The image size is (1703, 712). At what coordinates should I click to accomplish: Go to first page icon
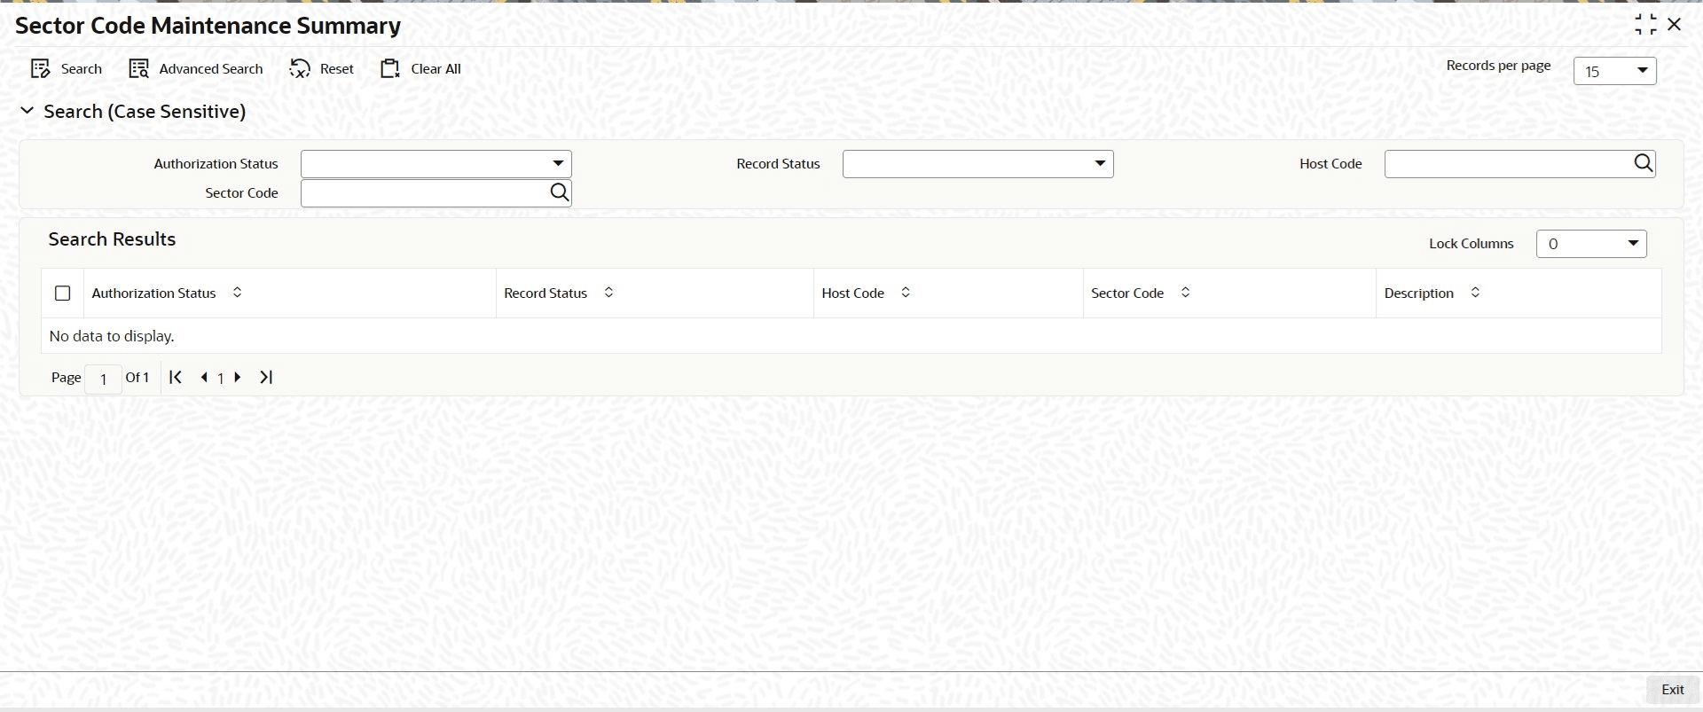[176, 377]
